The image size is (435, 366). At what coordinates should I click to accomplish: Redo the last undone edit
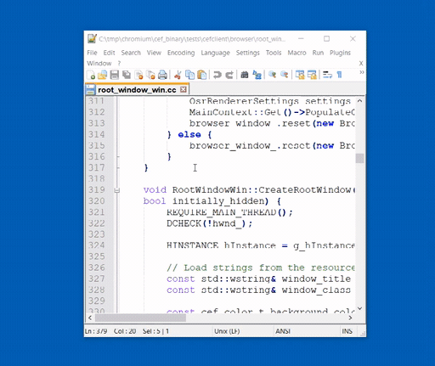[229, 75]
